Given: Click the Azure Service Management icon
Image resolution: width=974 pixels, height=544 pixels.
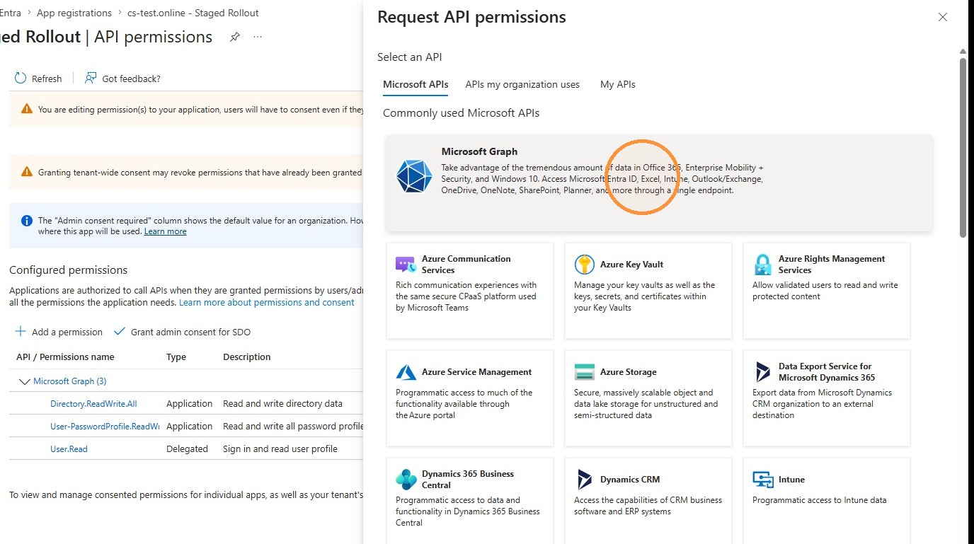Looking at the screenshot, I should point(406,372).
